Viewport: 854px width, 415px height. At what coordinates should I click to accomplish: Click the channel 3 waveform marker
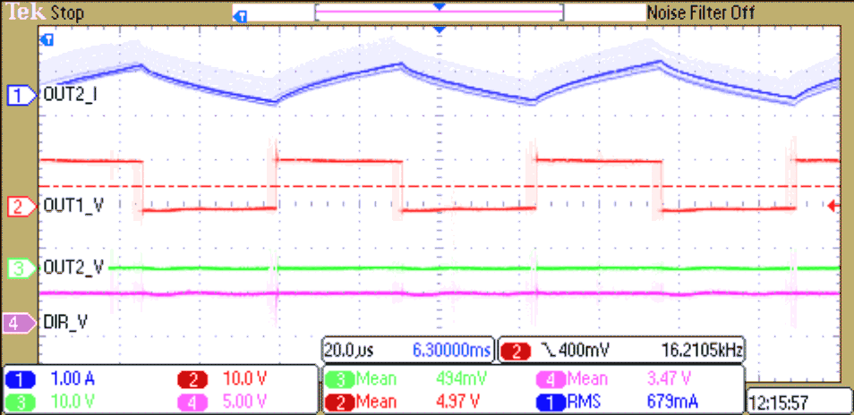point(18,267)
